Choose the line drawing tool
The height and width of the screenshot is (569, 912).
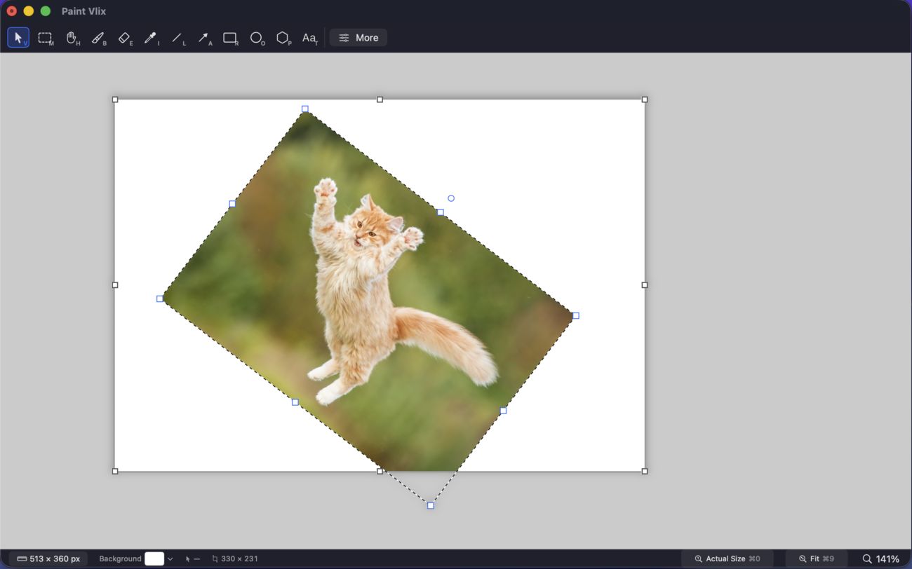[177, 38]
